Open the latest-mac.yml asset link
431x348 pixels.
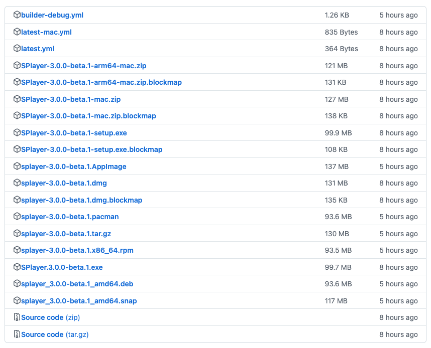click(x=46, y=32)
